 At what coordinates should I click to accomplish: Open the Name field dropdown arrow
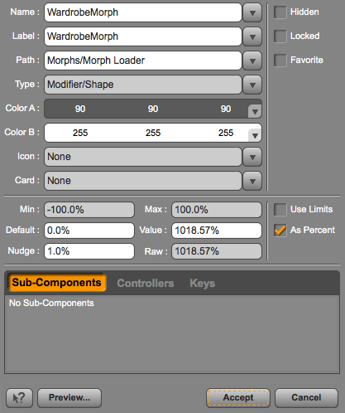252,12
